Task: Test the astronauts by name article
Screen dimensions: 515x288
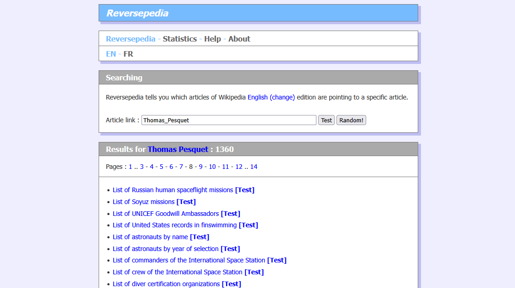Action: pos(200,237)
